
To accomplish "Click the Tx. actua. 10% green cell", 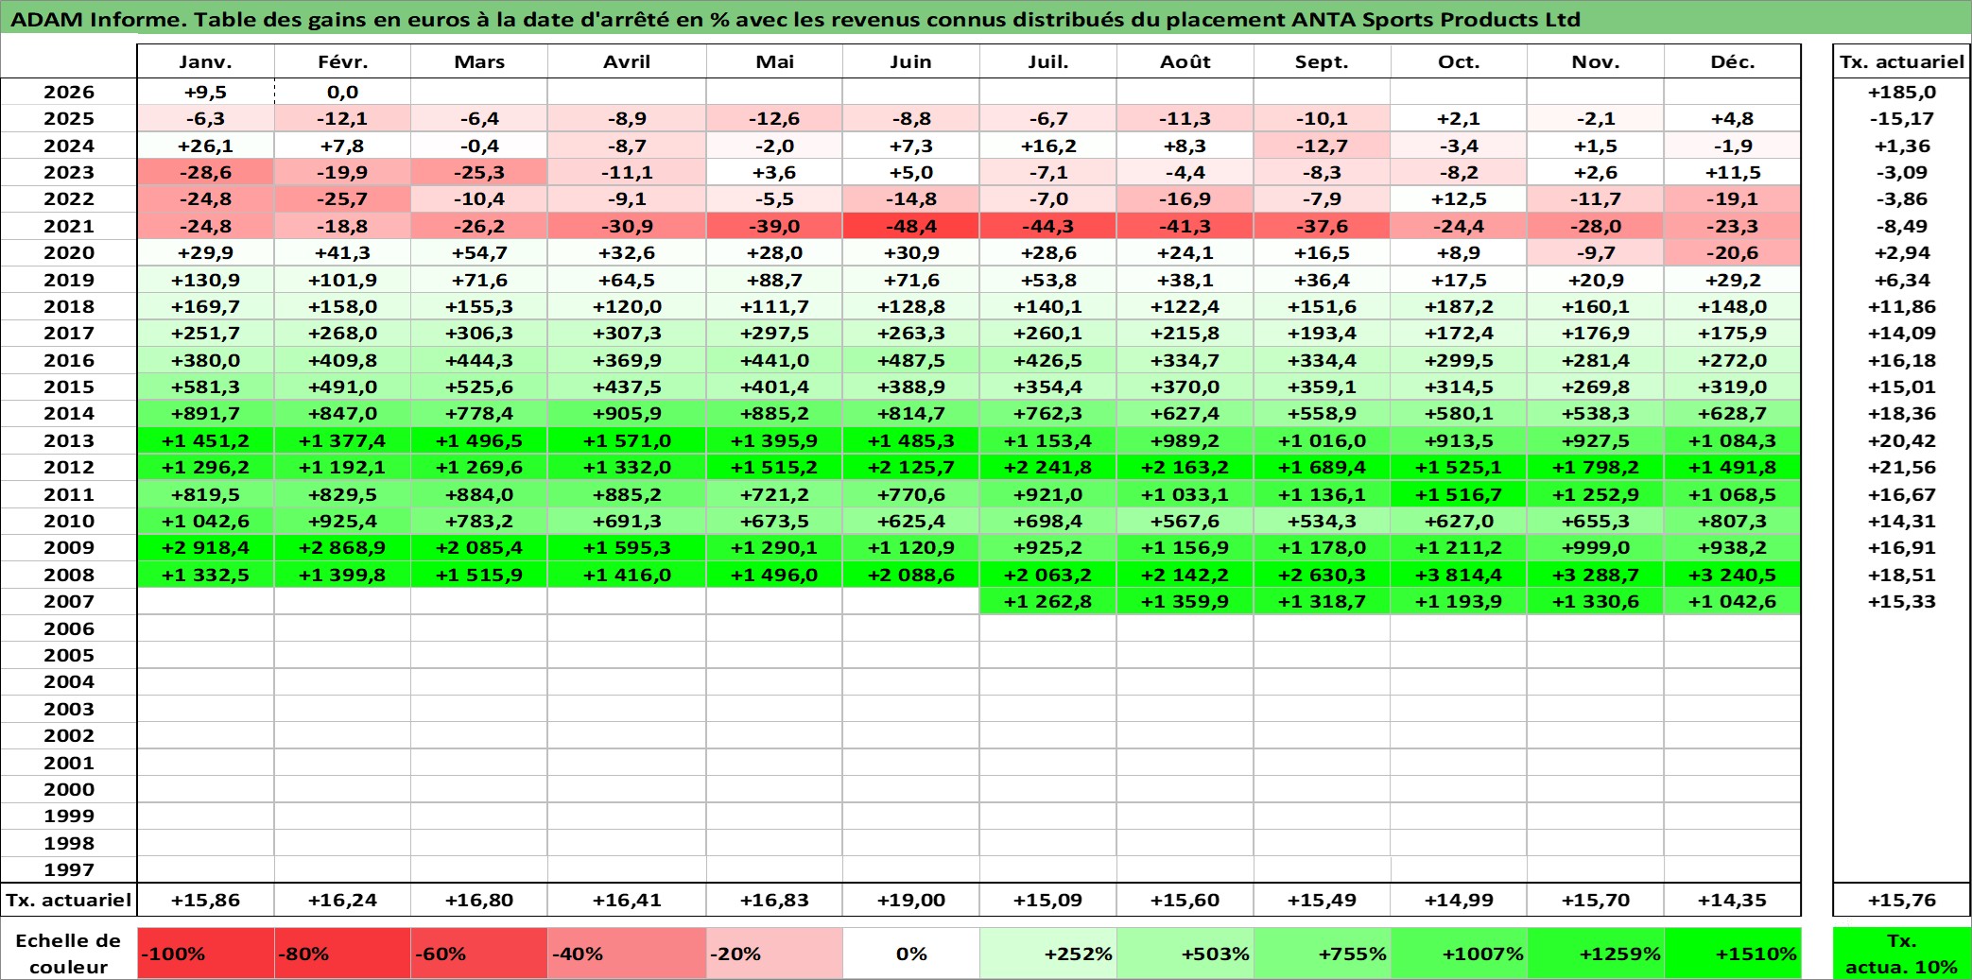I will pyautogui.click(x=1901, y=954).
